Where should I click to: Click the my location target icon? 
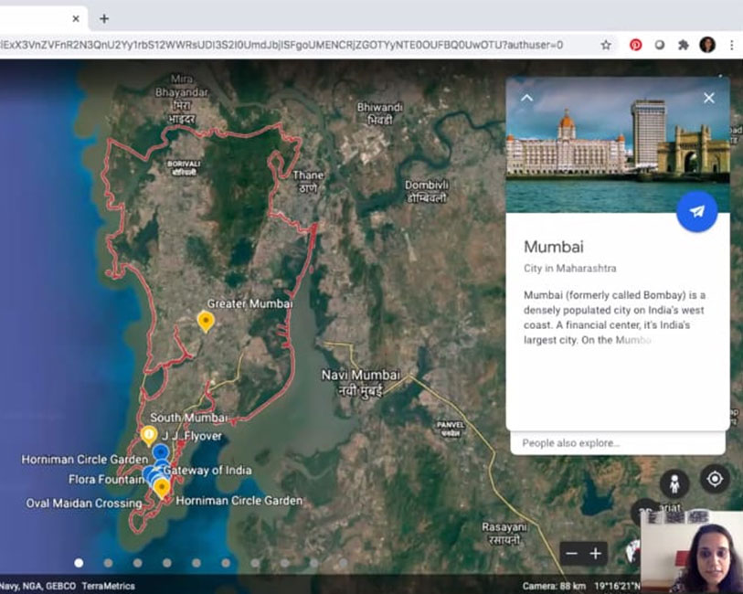click(715, 480)
